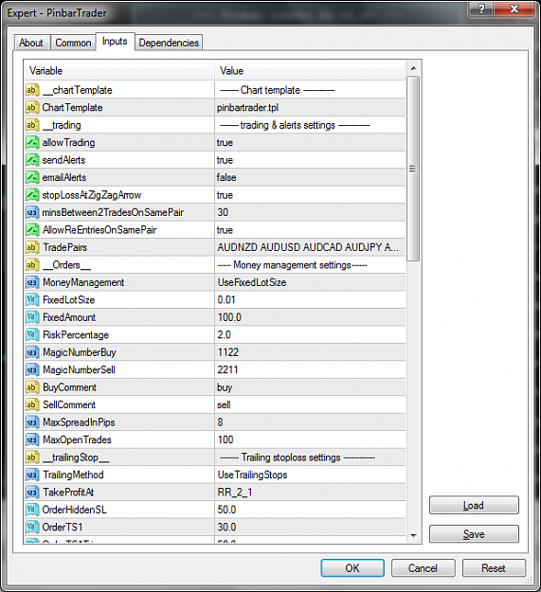Click the scrollbar up arrow
The height and width of the screenshot is (592, 541).
pos(413,68)
